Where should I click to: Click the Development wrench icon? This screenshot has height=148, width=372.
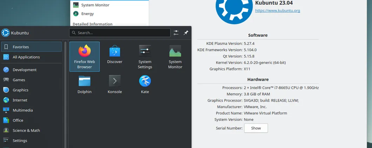click(x=6, y=69)
